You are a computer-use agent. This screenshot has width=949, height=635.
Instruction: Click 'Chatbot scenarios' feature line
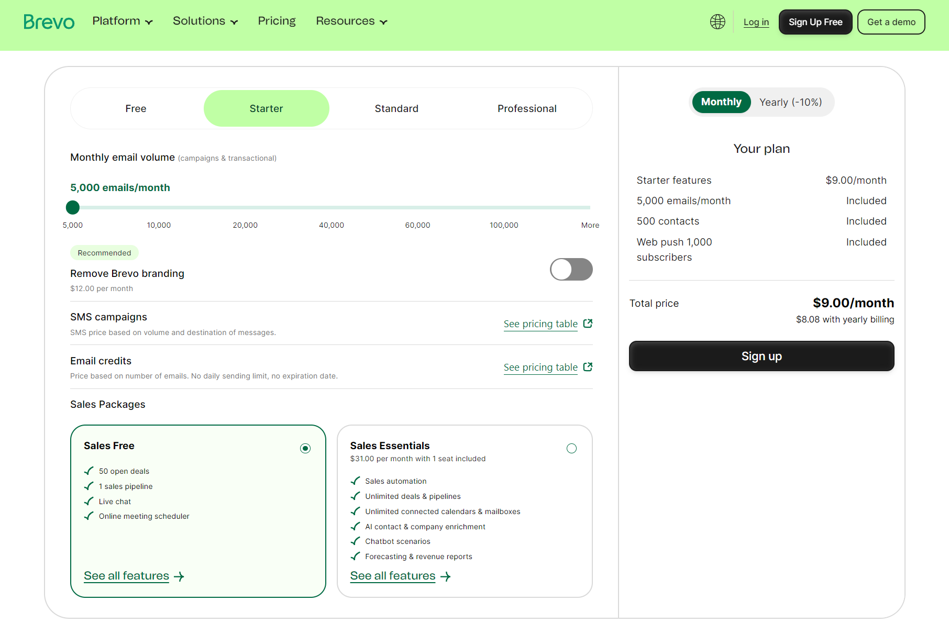(x=398, y=541)
